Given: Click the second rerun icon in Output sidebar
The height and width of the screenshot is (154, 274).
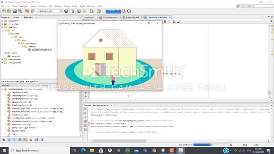Looking at the screenshot, I should (x=85, y=113).
